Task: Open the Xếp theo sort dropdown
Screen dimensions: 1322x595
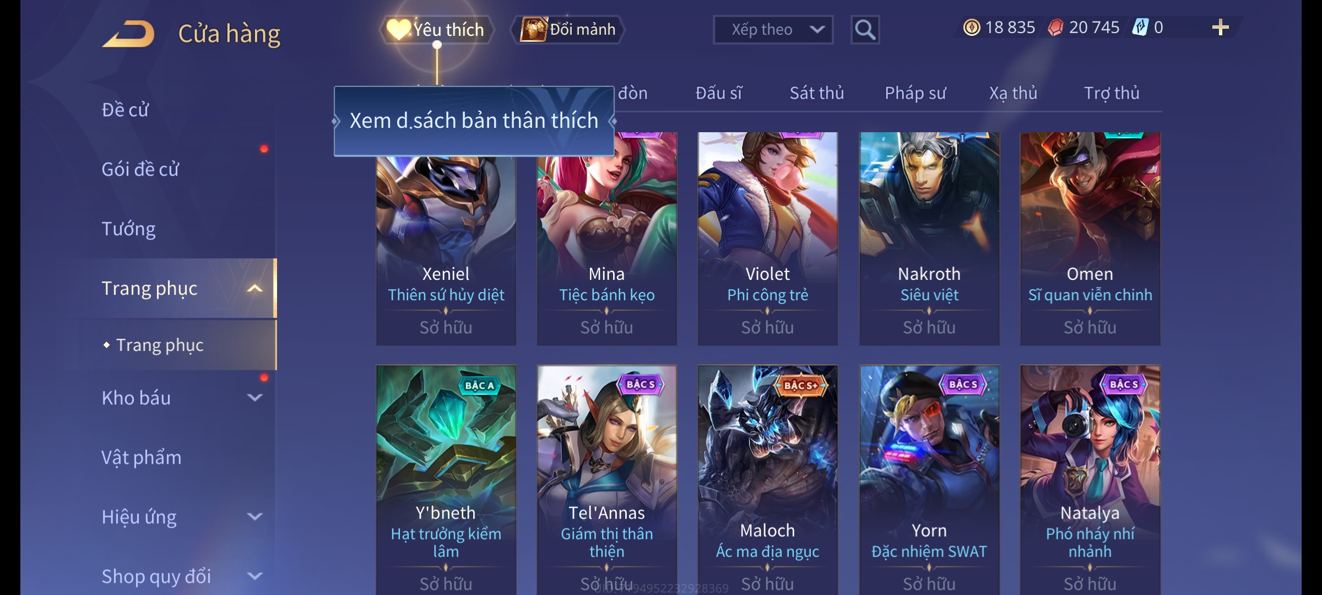Action: 773,30
